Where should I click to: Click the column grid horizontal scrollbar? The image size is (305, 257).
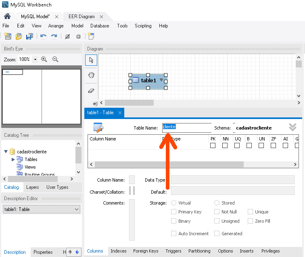(169, 164)
